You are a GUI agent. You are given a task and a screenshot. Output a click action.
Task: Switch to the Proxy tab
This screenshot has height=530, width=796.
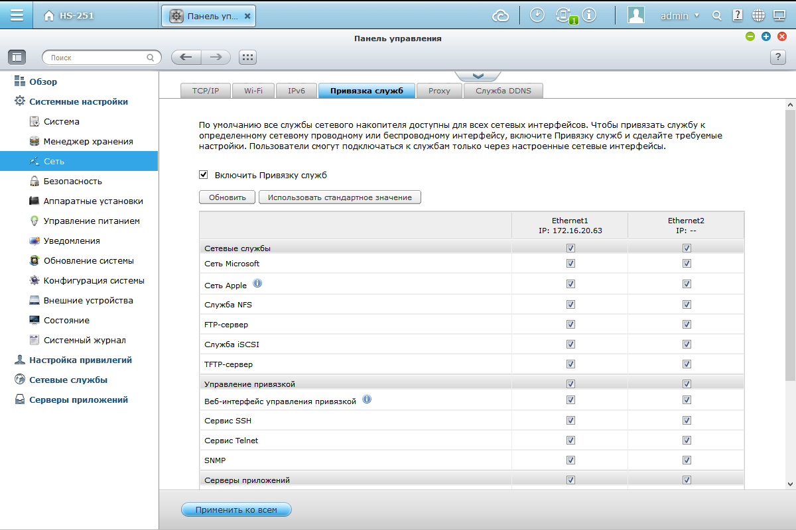point(439,91)
